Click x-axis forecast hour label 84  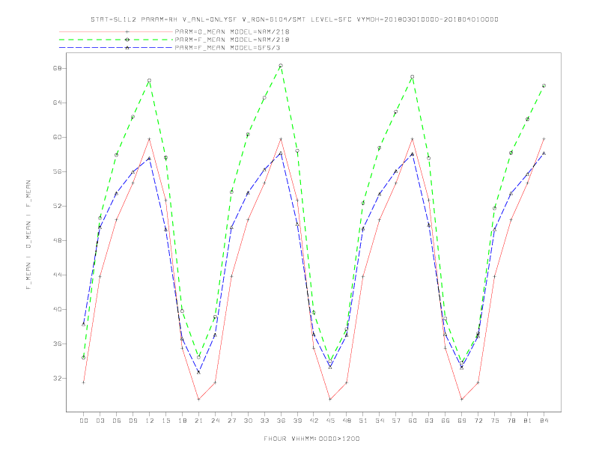click(544, 421)
